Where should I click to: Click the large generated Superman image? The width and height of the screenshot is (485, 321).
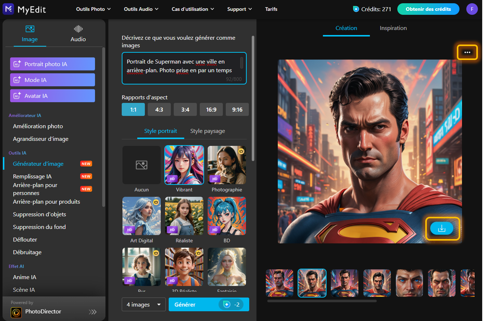[x=370, y=152]
